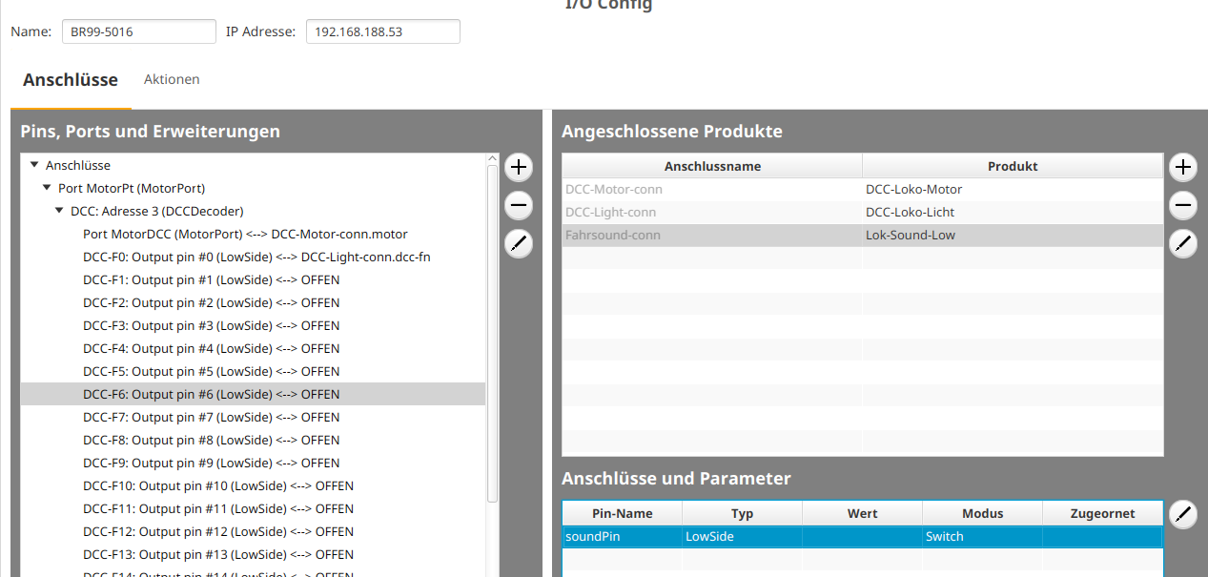Click inside the Name input field
This screenshot has width=1208, height=577.
coord(138,31)
